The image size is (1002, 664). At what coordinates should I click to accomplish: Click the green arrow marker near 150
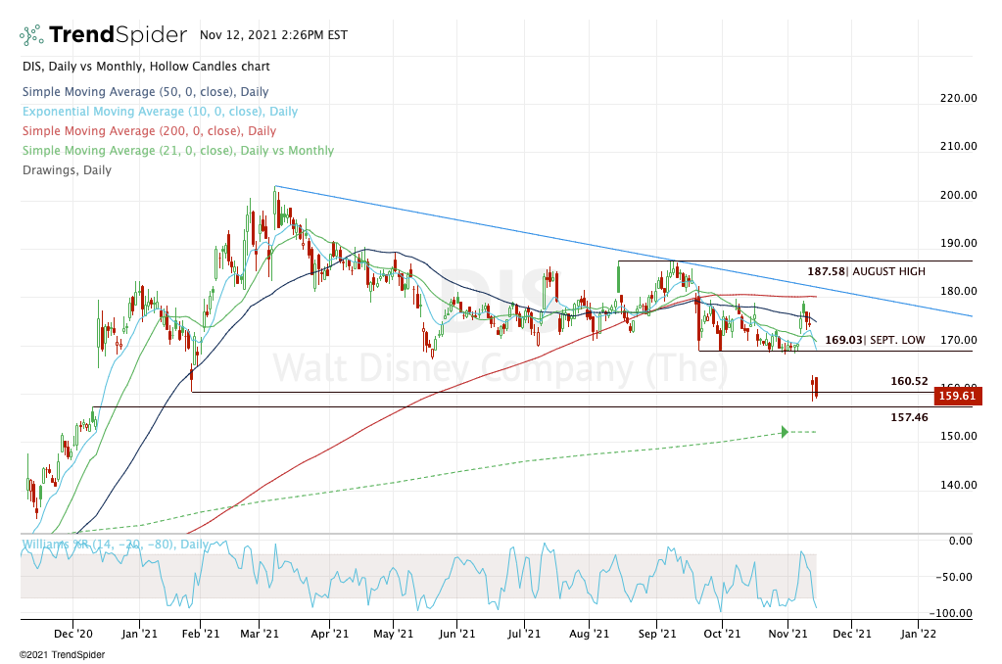786,432
